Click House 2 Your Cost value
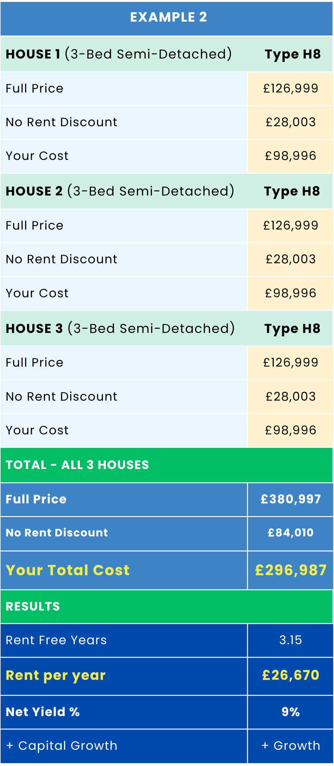The width and height of the screenshot is (334, 766). (290, 293)
